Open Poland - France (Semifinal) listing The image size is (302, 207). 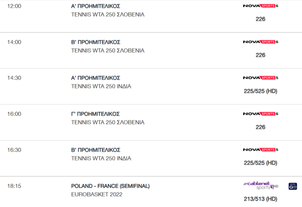[110, 186]
